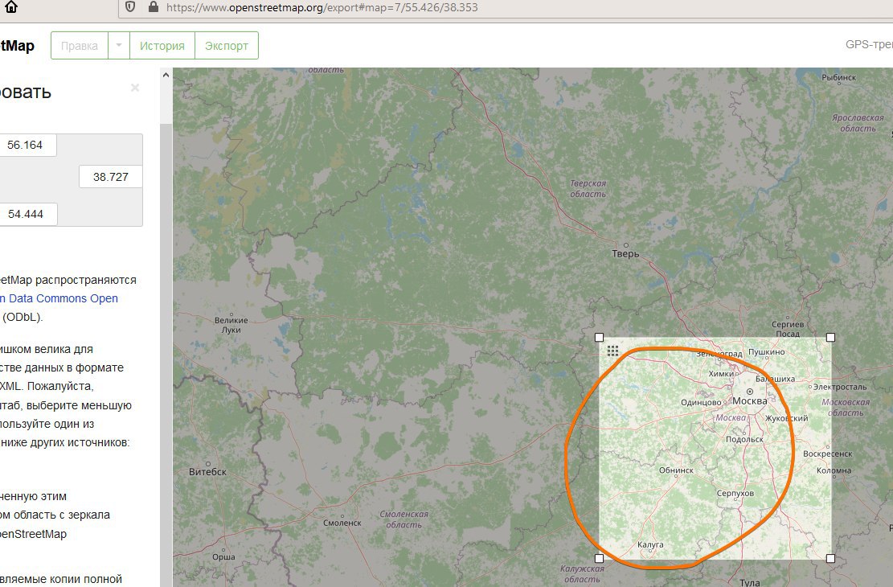This screenshot has height=587, width=893.
Task: Click the Коломна label on map
Action: point(834,470)
